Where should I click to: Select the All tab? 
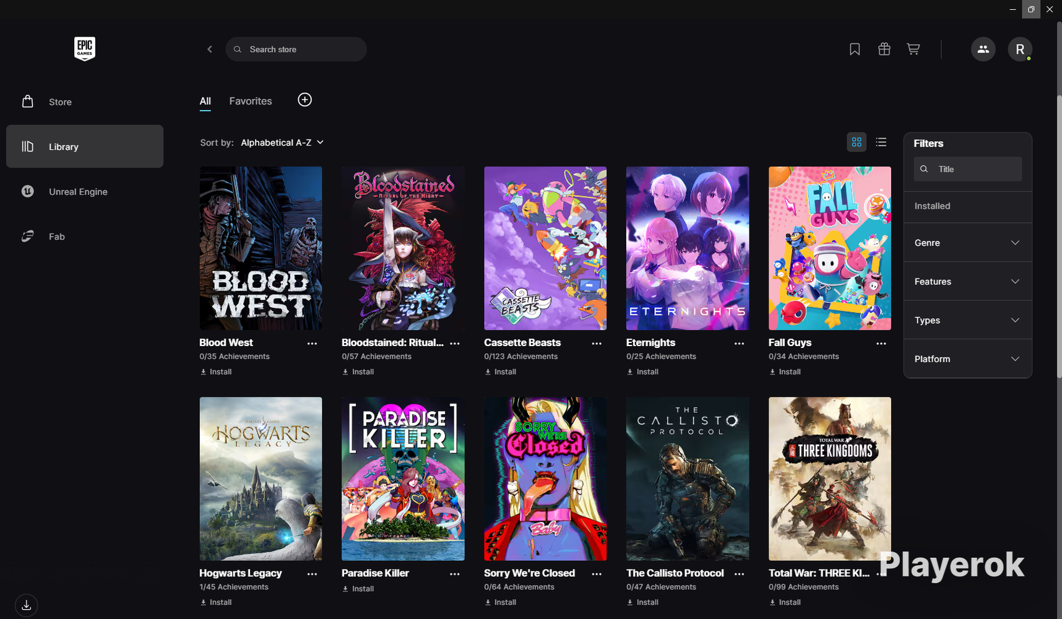pyautogui.click(x=205, y=101)
